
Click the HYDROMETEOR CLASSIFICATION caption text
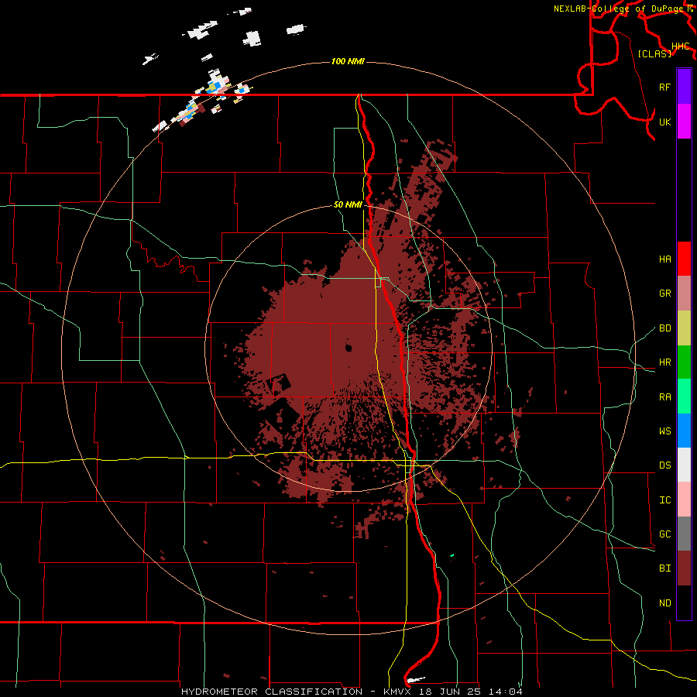(x=271, y=692)
